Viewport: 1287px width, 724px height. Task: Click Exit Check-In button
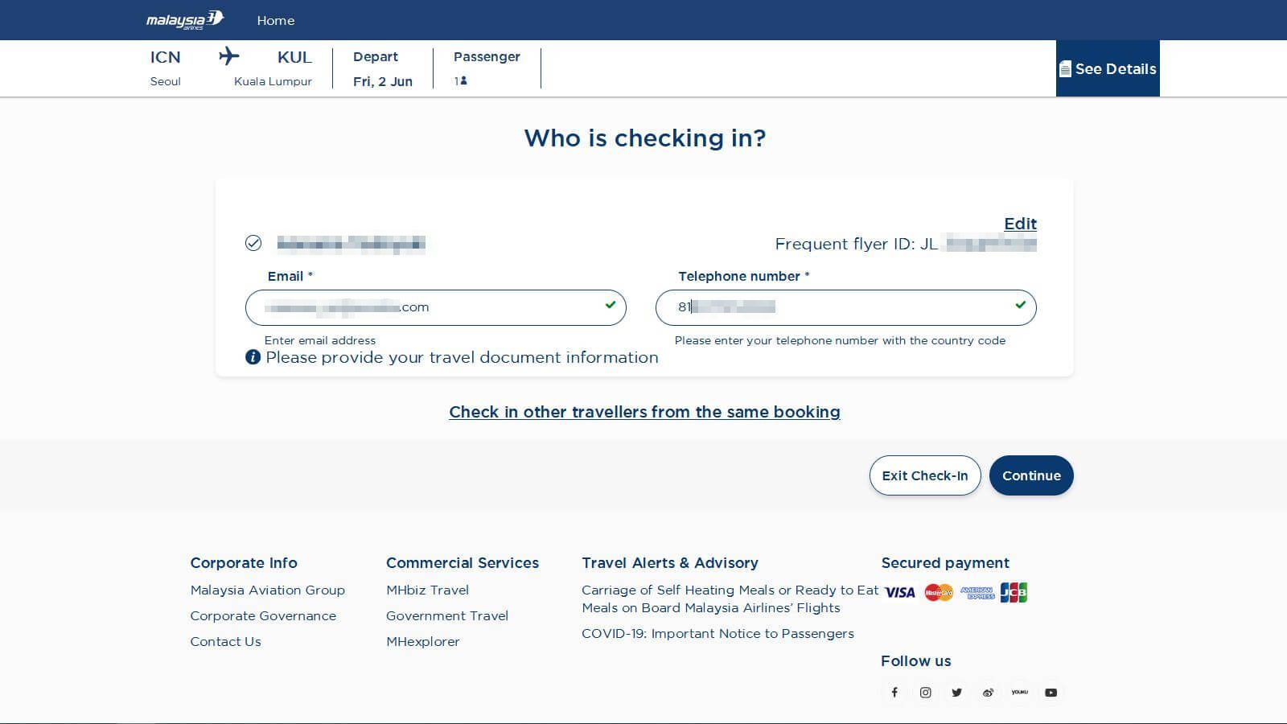click(924, 475)
